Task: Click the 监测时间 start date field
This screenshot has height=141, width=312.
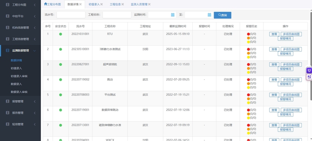Action: tap(162, 15)
